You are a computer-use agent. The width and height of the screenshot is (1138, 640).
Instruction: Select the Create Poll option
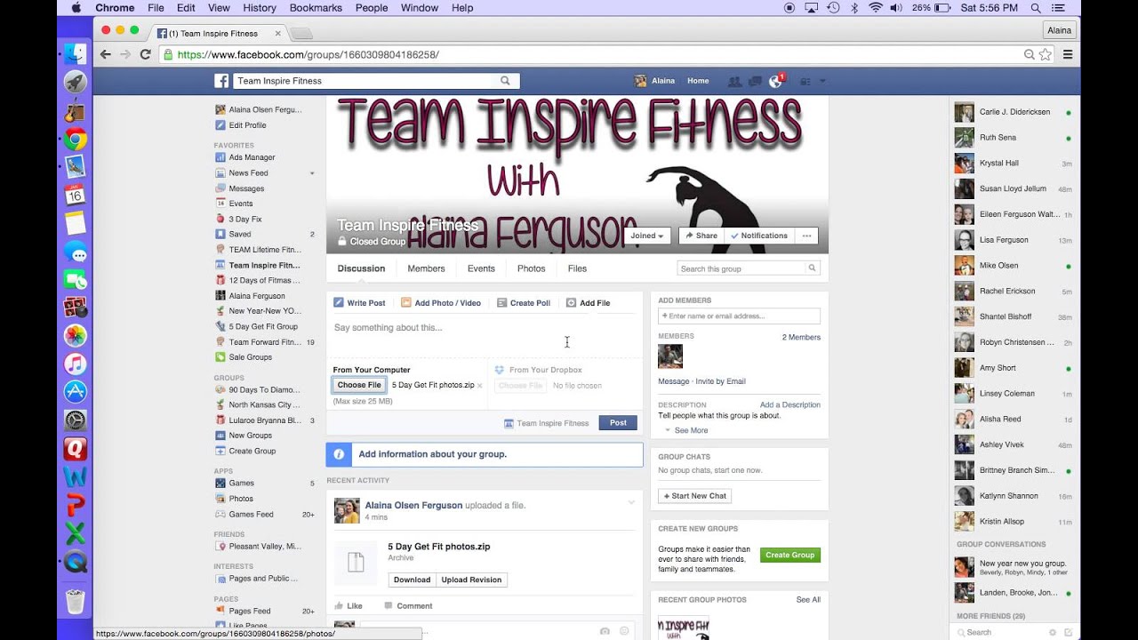[x=523, y=303]
